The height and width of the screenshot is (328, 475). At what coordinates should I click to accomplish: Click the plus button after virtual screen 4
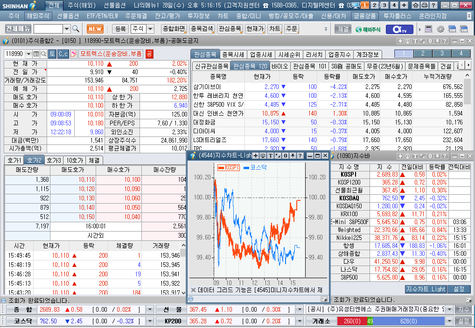[404, 5]
